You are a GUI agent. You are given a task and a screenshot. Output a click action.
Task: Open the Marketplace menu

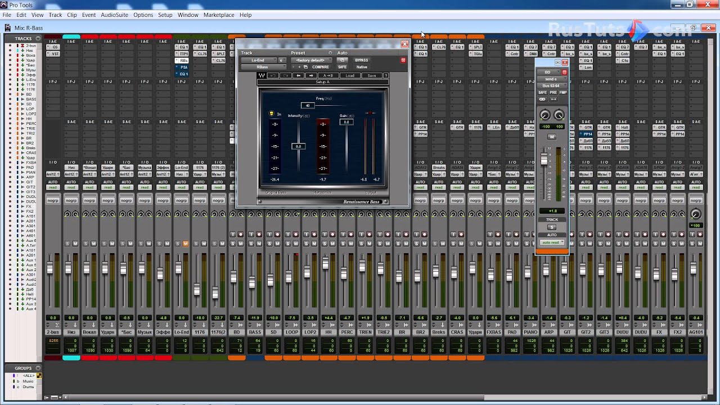point(219,15)
